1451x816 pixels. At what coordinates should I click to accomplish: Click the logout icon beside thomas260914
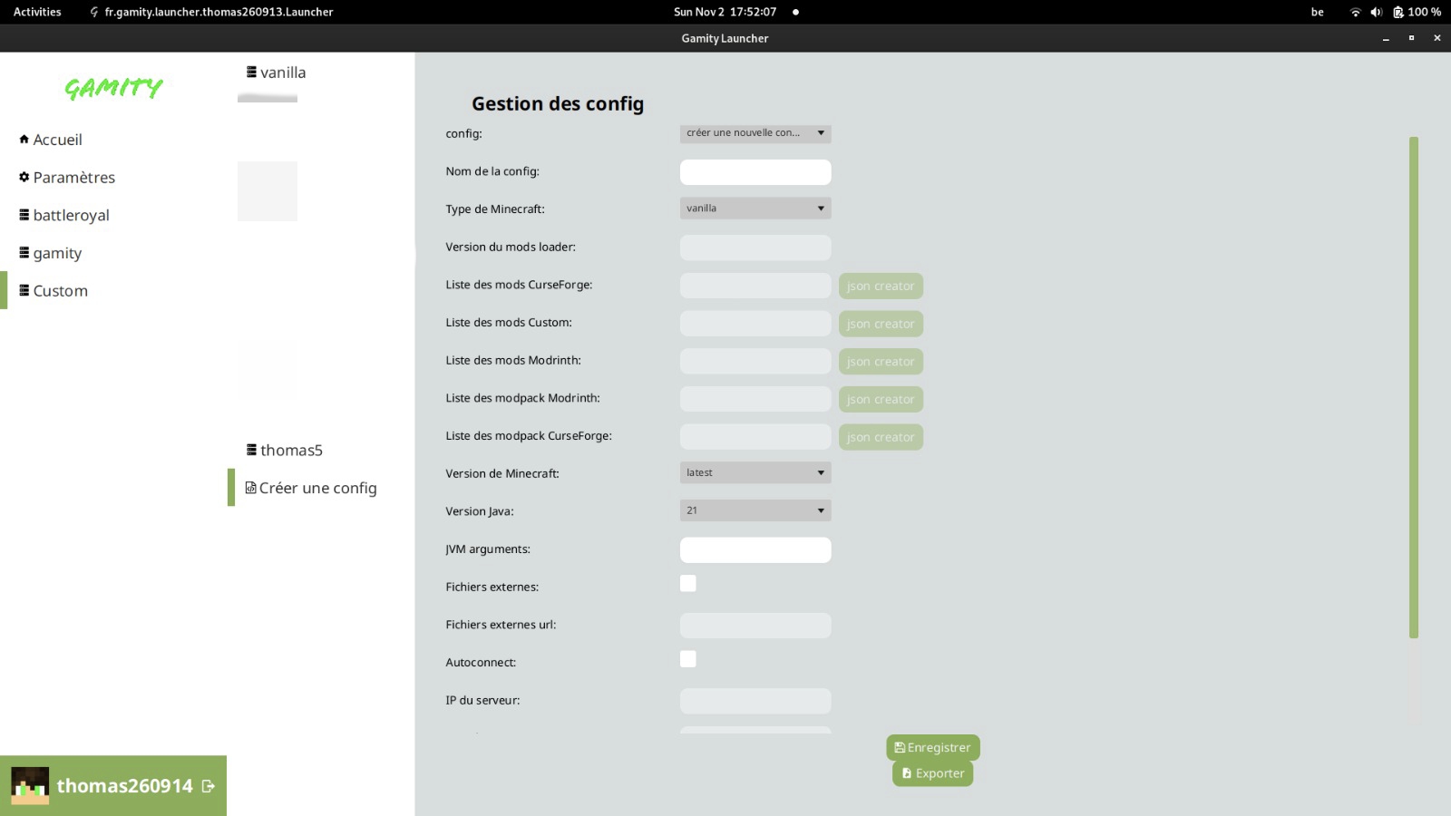(x=209, y=786)
